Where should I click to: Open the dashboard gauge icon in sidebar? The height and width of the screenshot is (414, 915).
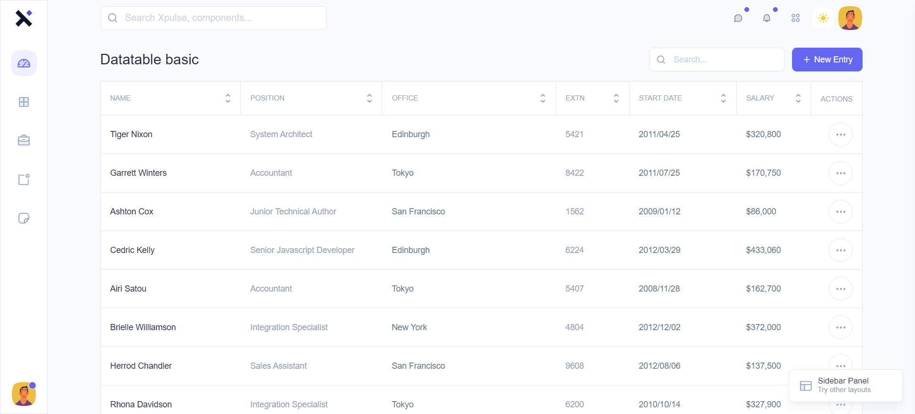(x=24, y=63)
